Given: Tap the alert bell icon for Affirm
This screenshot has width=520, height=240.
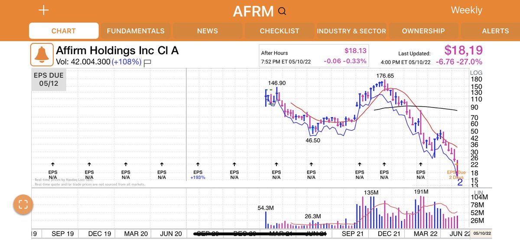Looking at the screenshot, I should (x=42, y=54).
